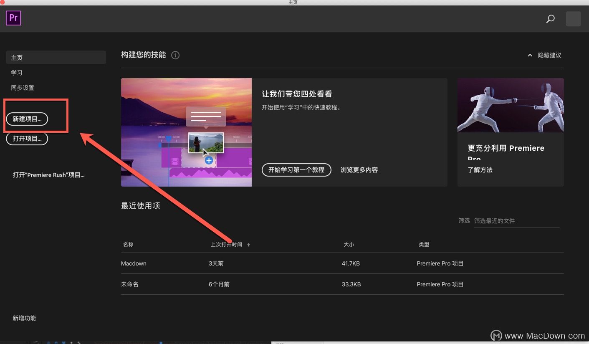Start the first tutorial with 开始学习第一个教程
This screenshot has width=589, height=344.
pyautogui.click(x=296, y=170)
